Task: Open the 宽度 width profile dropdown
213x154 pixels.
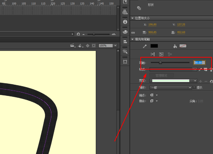Action: [x=195, y=81]
